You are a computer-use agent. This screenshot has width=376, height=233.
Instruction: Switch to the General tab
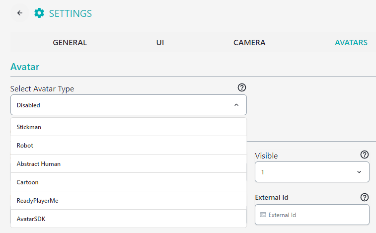click(x=70, y=42)
